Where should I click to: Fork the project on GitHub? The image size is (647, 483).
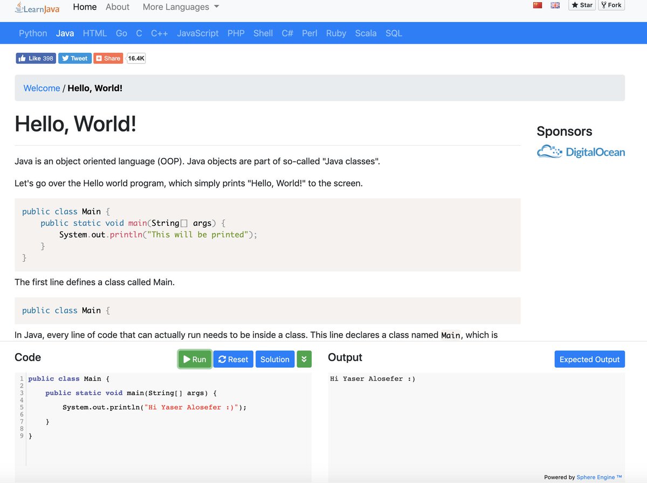coord(611,5)
